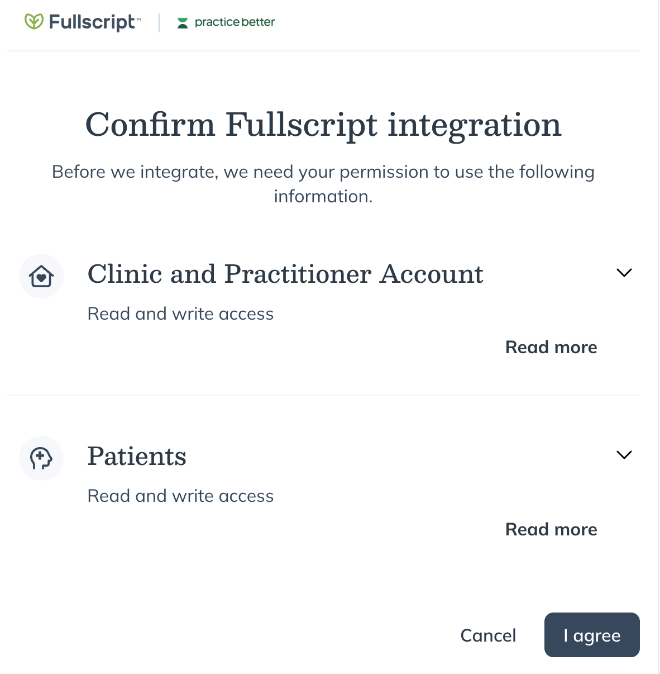
Task: Click Read and write access under Clinic
Action: (x=180, y=314)
